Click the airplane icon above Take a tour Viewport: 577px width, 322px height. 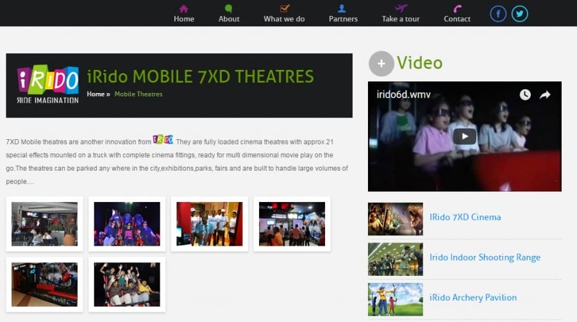(401, 8)
